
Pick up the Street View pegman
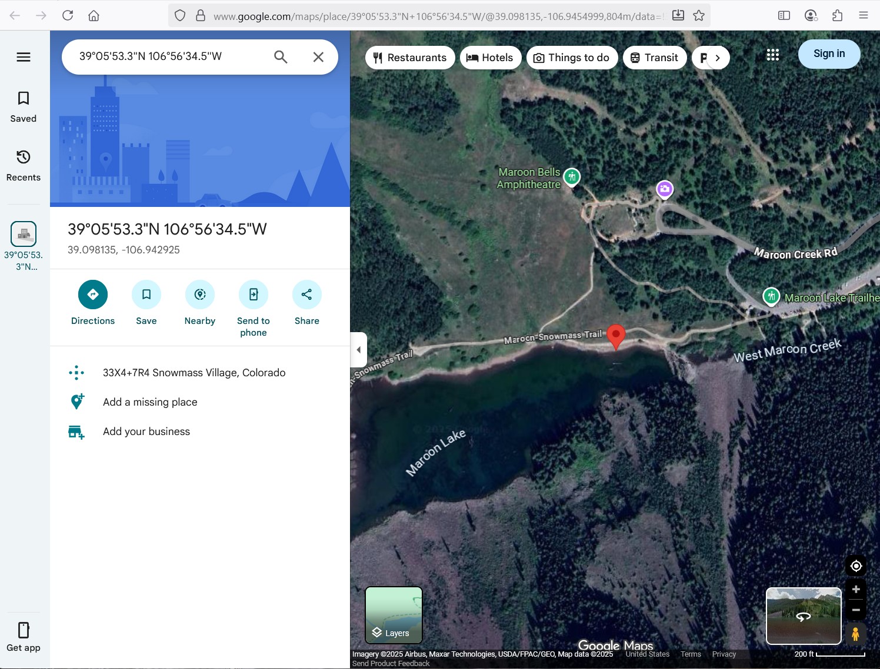click(x=856, y=634)
